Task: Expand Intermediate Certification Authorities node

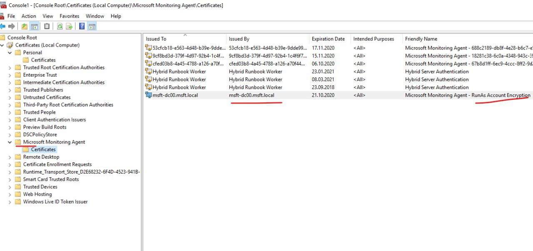Action: pyautogui.click(x=10, y=82)
